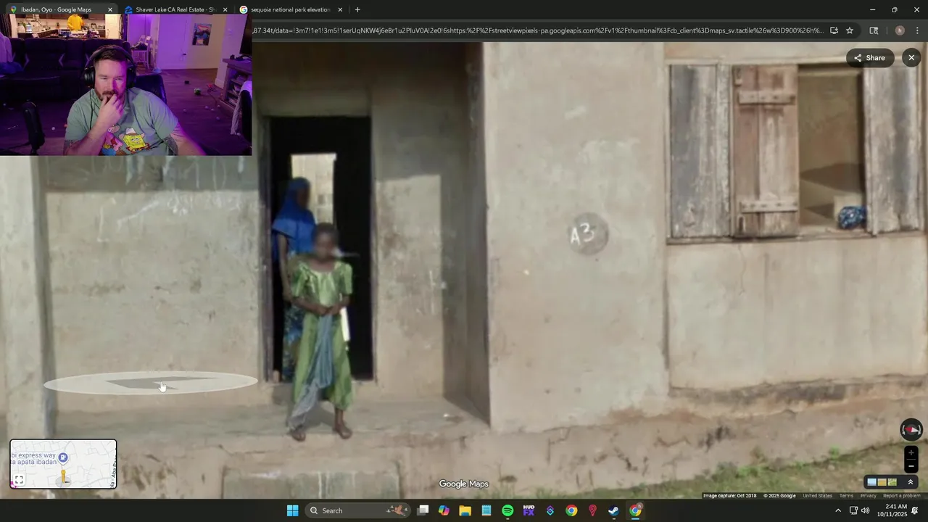This screenshot has height=522, width=928.
Task: Open the first Chrome icon in the taskbar
Action: pos(571,510)
